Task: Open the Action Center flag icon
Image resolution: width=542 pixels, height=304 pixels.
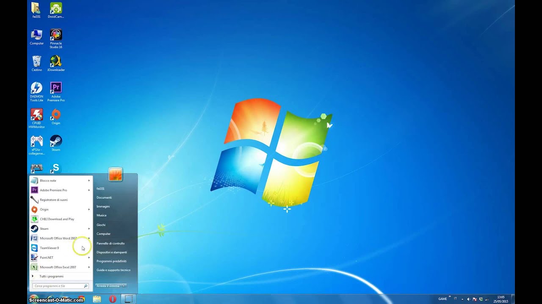Action: click(x=475, y=299)
